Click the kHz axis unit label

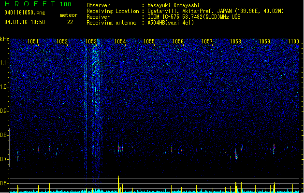click(4, 39)
